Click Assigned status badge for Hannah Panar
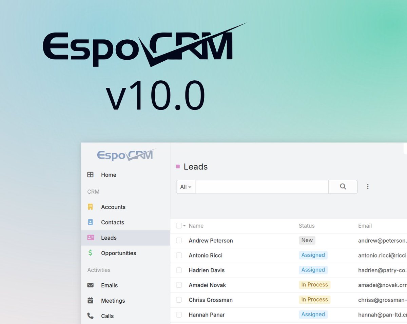The width and height of the screenshot is (407, 324). pos(313,315)
